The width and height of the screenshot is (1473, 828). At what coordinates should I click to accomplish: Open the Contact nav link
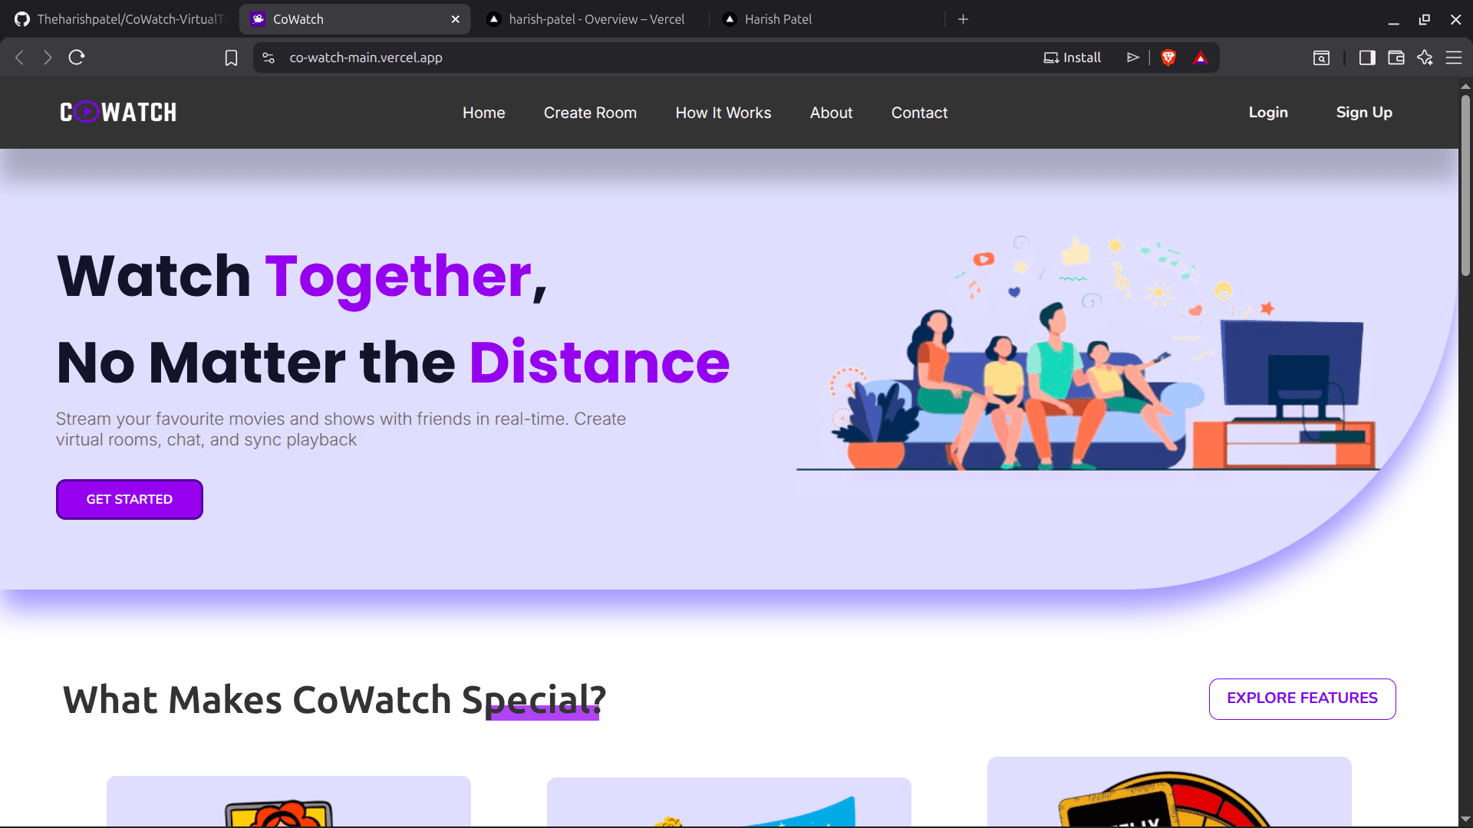click(920, 113)
